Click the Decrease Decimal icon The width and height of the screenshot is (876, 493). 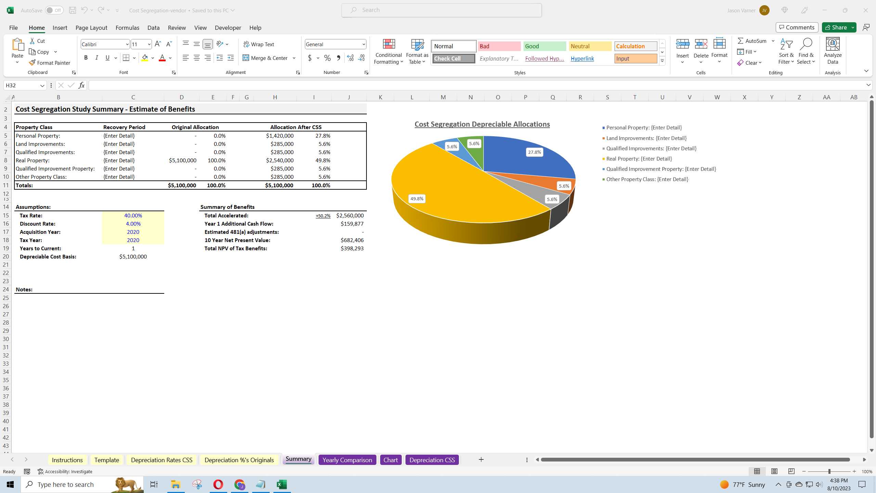(361, 58)
